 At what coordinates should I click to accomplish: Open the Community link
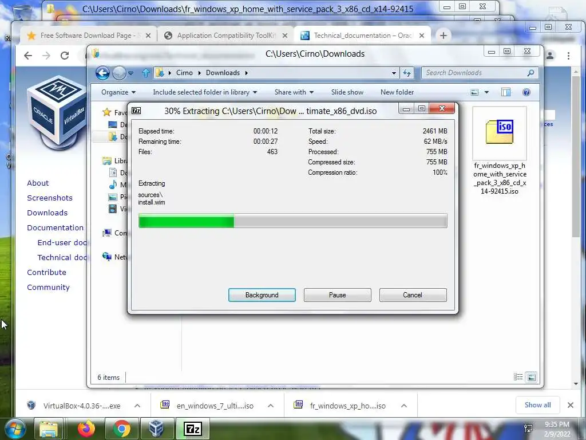point(48,288)
